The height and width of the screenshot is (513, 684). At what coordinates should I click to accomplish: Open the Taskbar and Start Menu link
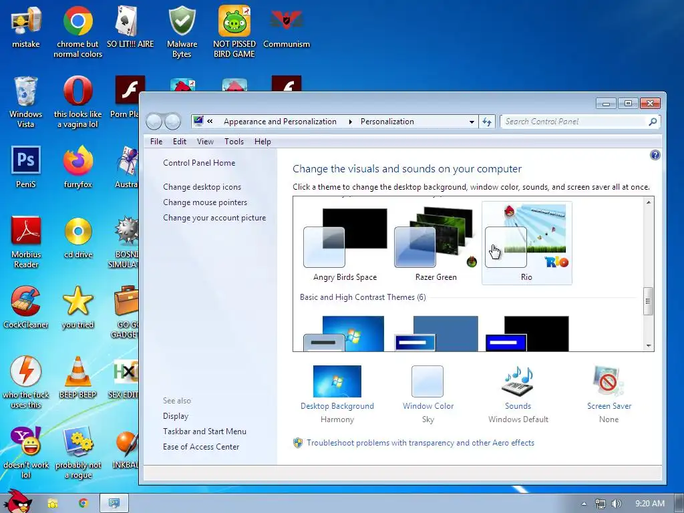point(204,432)
